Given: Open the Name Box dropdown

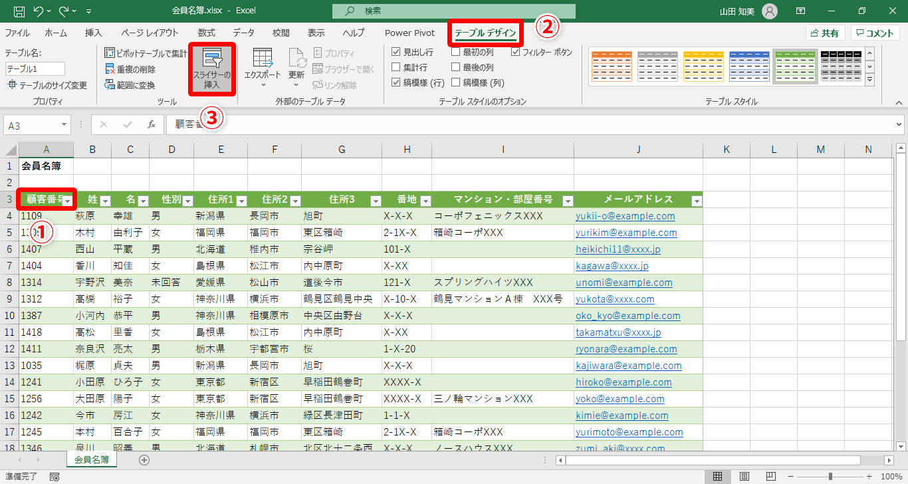Looking at the screenshot, I should pos(64,124).
